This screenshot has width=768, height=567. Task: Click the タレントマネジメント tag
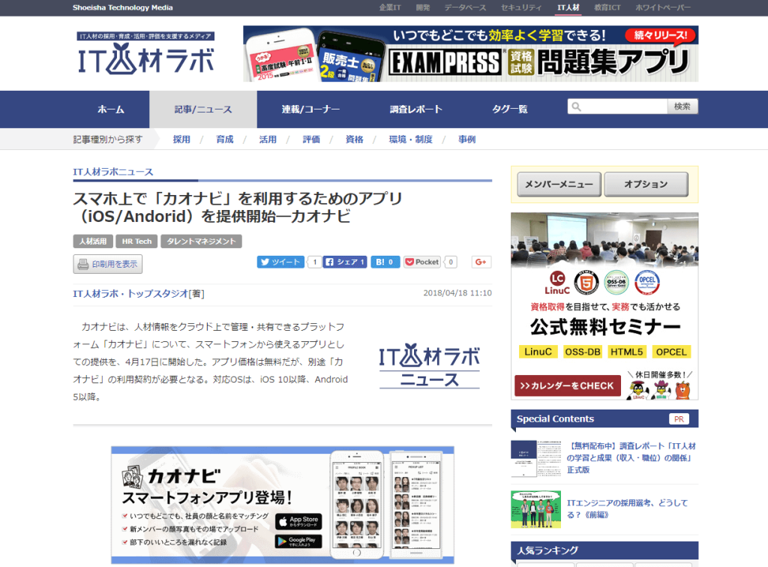[x=201, y=241]
